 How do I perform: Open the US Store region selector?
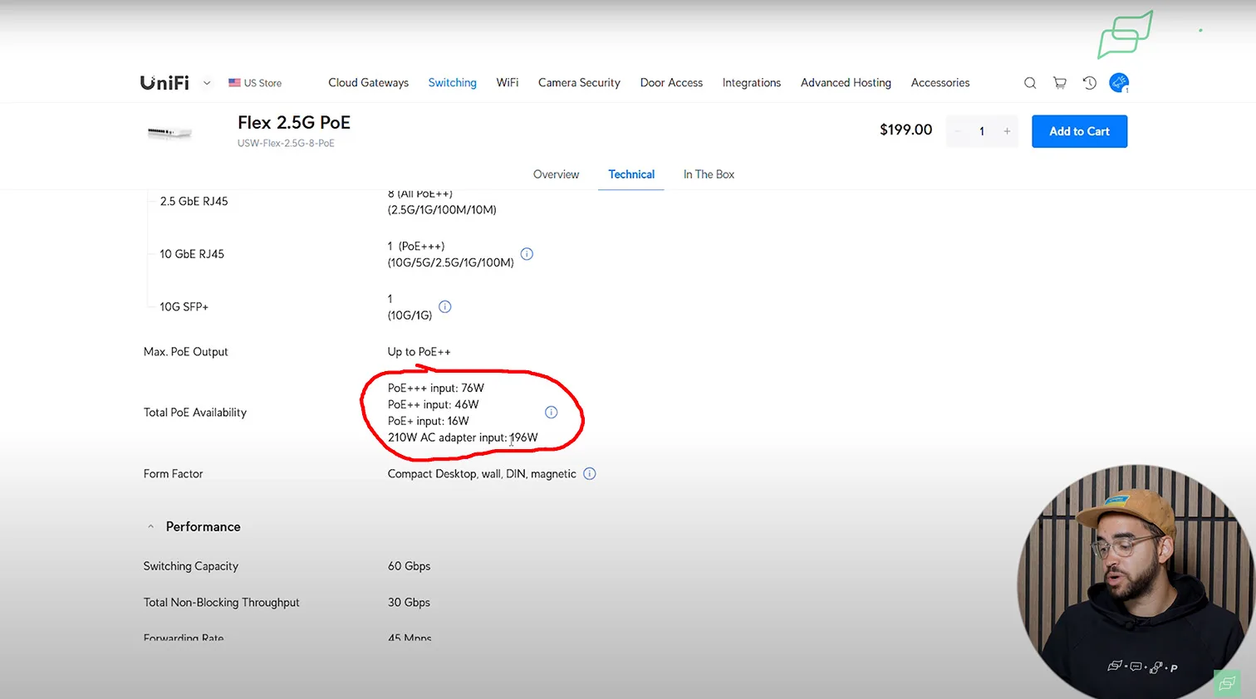(255, 83)
